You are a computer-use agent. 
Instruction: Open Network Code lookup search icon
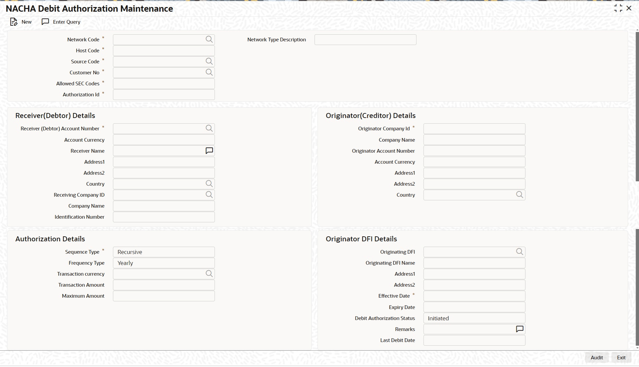(209, 39)
